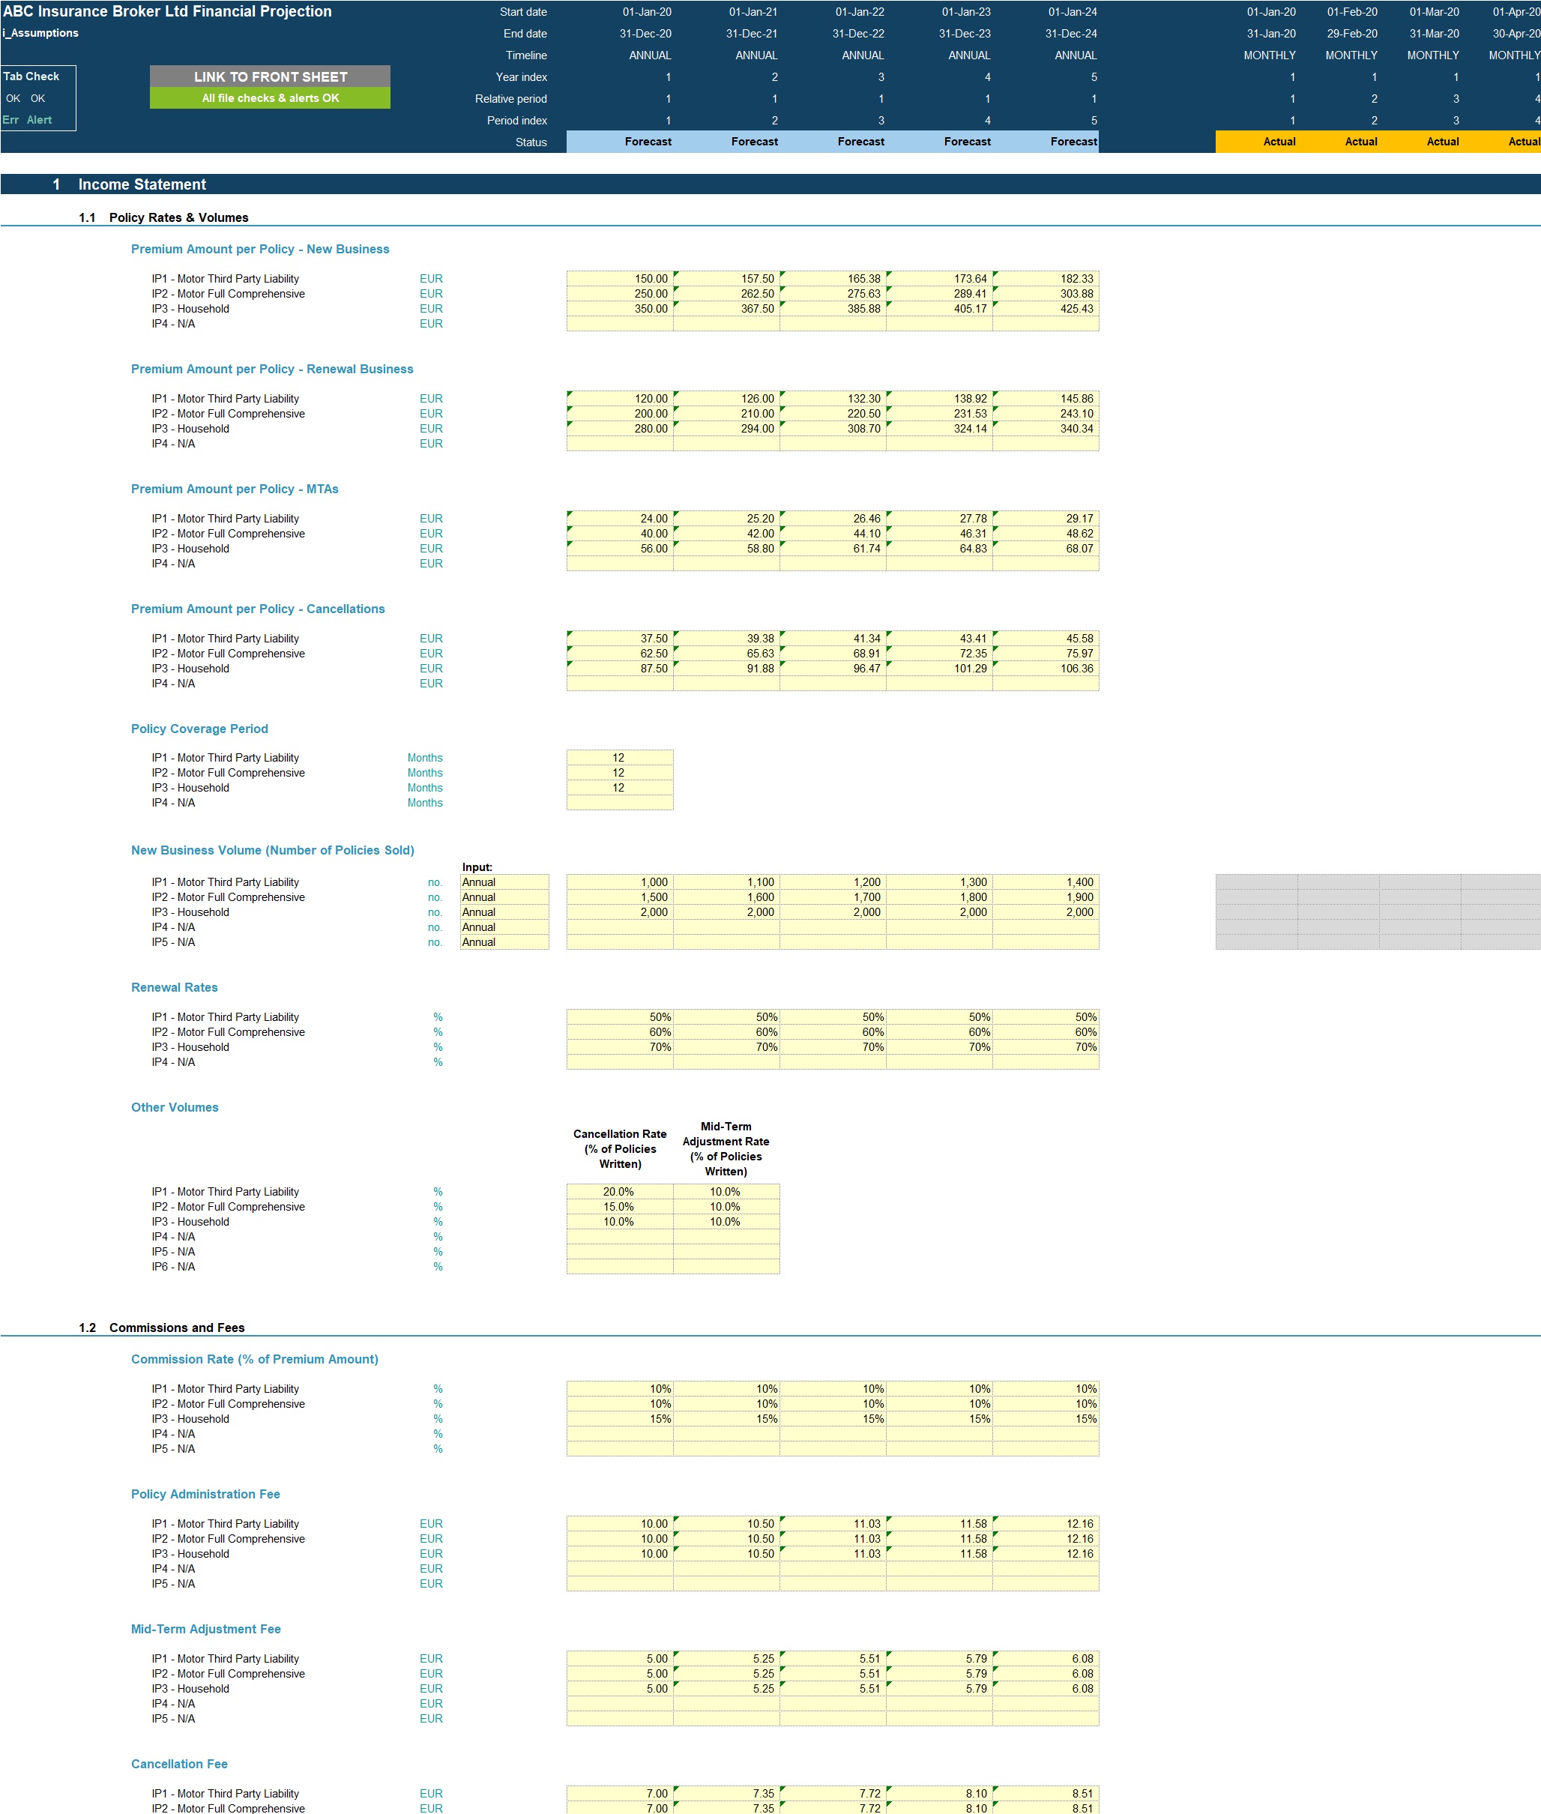Select the 150.00 new business premium cell
This screenshot has height=1814, width=1541.
619,279
